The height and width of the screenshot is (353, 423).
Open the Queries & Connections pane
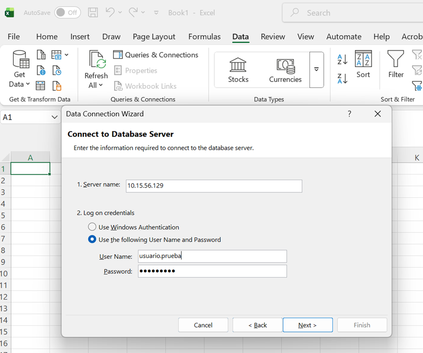coord(156,55)
